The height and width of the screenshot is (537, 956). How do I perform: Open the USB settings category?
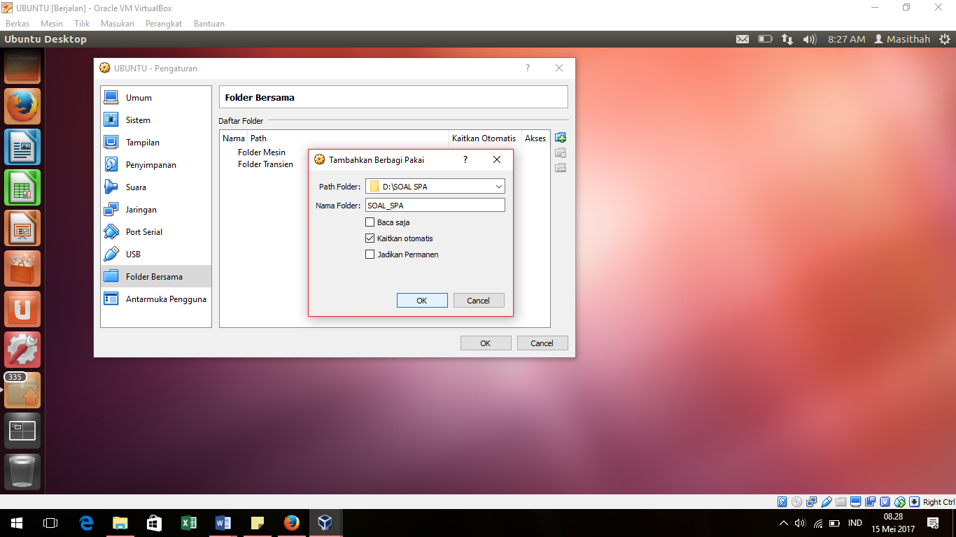point(156,255)
